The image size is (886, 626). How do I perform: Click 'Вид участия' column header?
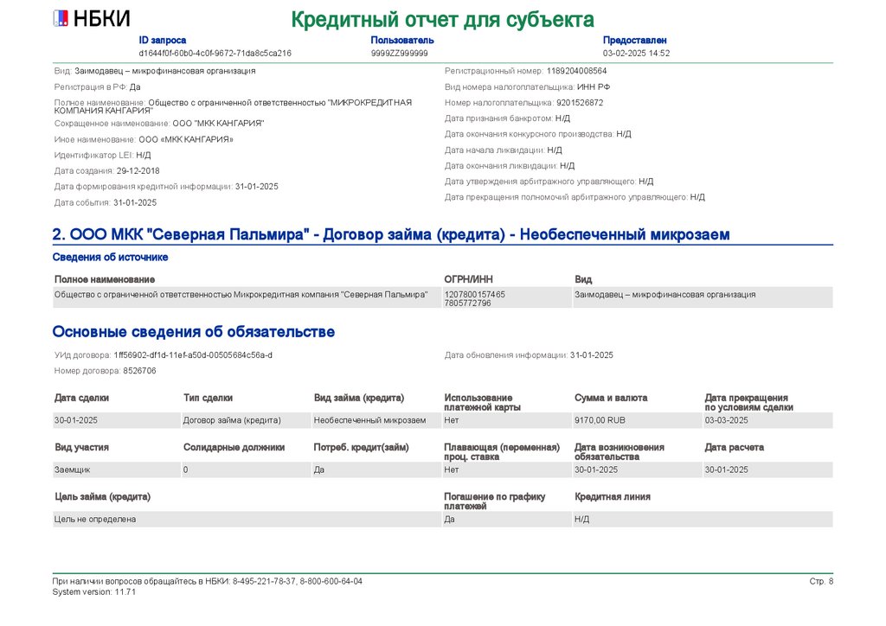click(x=81, y=448)
